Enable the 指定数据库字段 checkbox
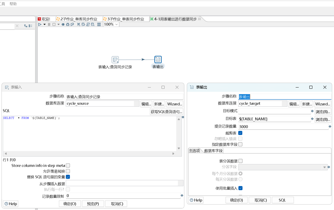 coord(240,144)
